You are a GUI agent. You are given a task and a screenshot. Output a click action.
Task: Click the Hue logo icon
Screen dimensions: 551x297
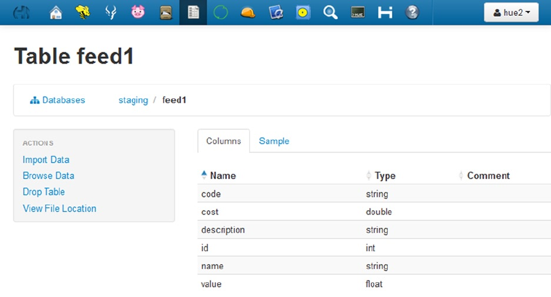(x=22, y=12)
